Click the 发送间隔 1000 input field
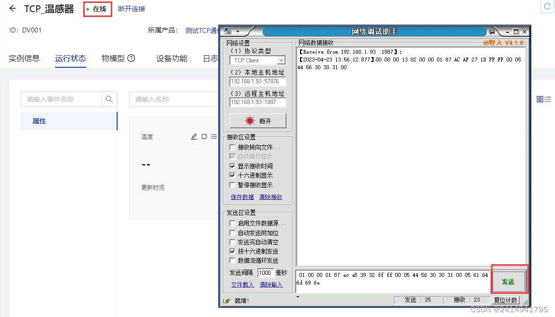 click(265, 272)
